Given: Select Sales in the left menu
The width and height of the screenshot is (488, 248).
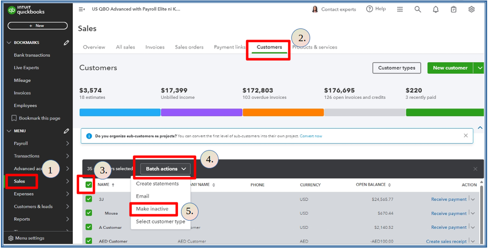Looking at the screenshot, I should (x=20, y=181).
